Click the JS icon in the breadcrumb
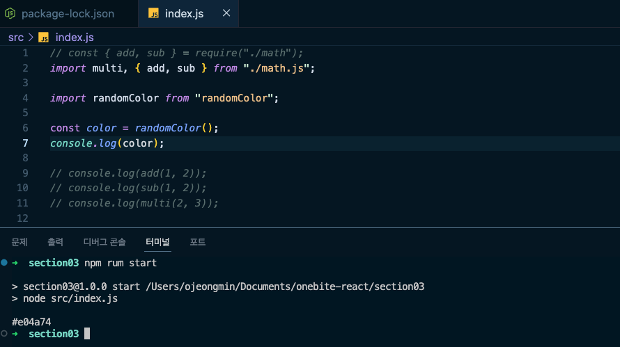 tap(43, 38)
